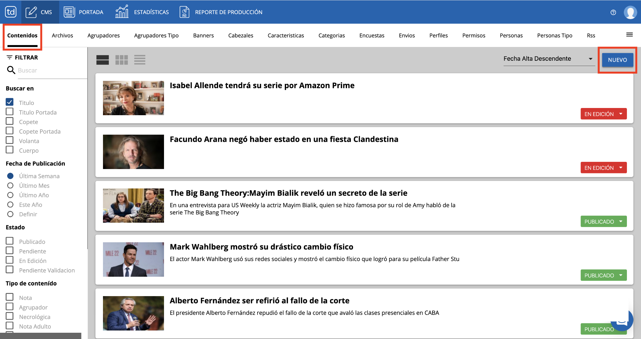Open the hamburger menu in tab bar
This screenshot has width=641, height=339.
pyautogui.click(x=629, y=35)
